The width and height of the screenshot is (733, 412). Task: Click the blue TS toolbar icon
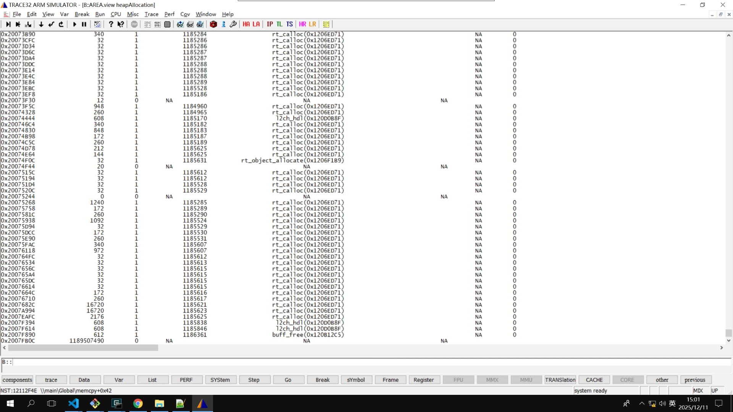(289, 24)
